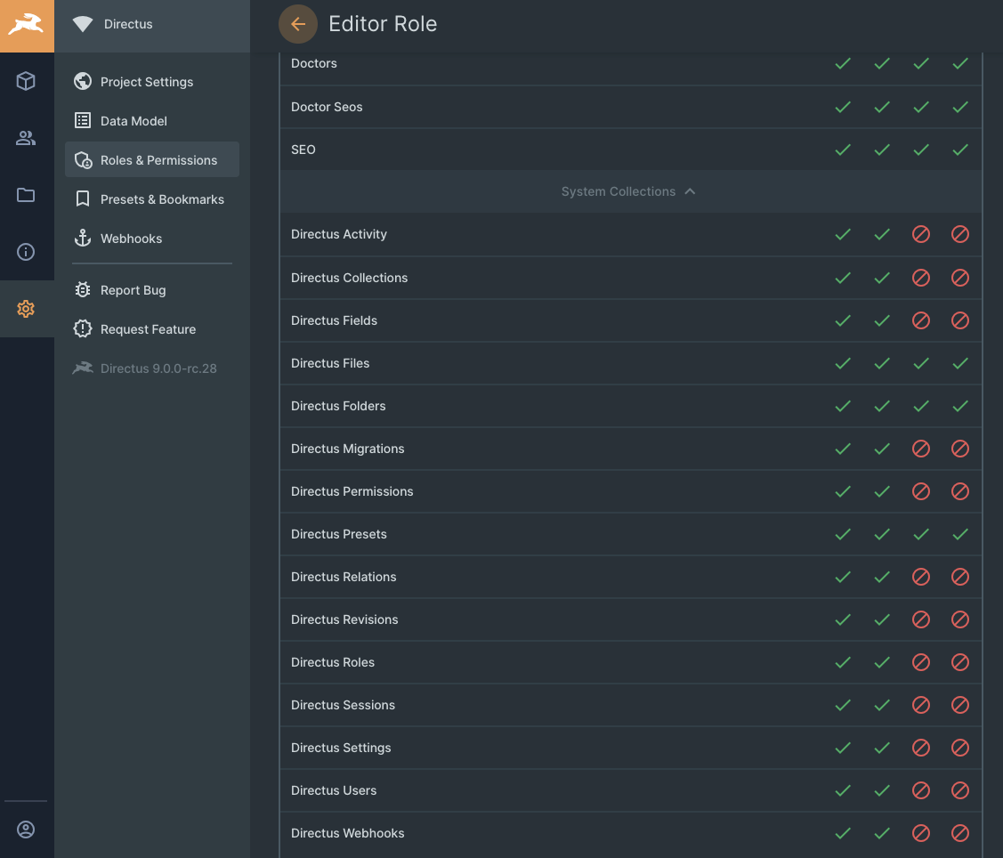Click the Editor Role page title
Viewport: 1003px width, 858px height.
383,24
